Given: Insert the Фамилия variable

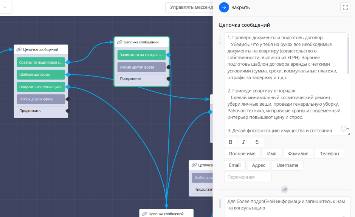Looking at the screenshot, I should pos(298,154).
